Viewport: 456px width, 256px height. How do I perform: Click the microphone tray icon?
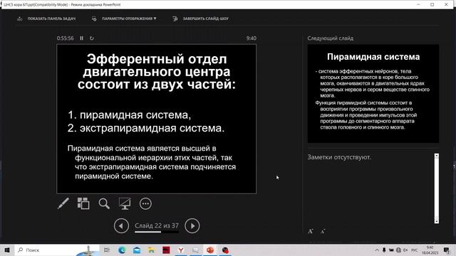pyautogui.click(x=384, y=250)
